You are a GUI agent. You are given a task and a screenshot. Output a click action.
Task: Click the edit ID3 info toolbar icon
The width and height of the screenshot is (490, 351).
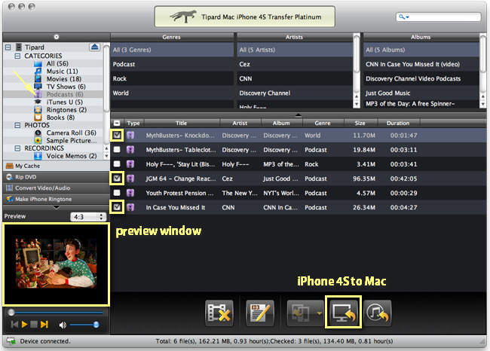coord(260,313)
